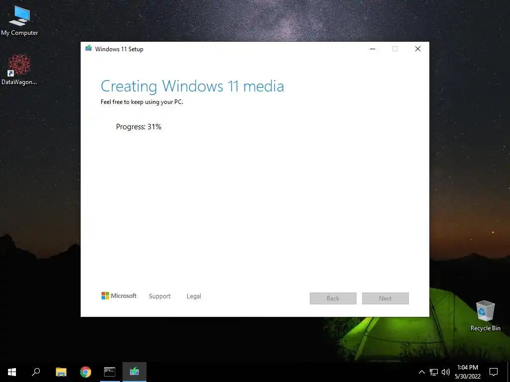
Task: Click the Windows 11 Setup taskbar icon
Action: coord(134,372)
